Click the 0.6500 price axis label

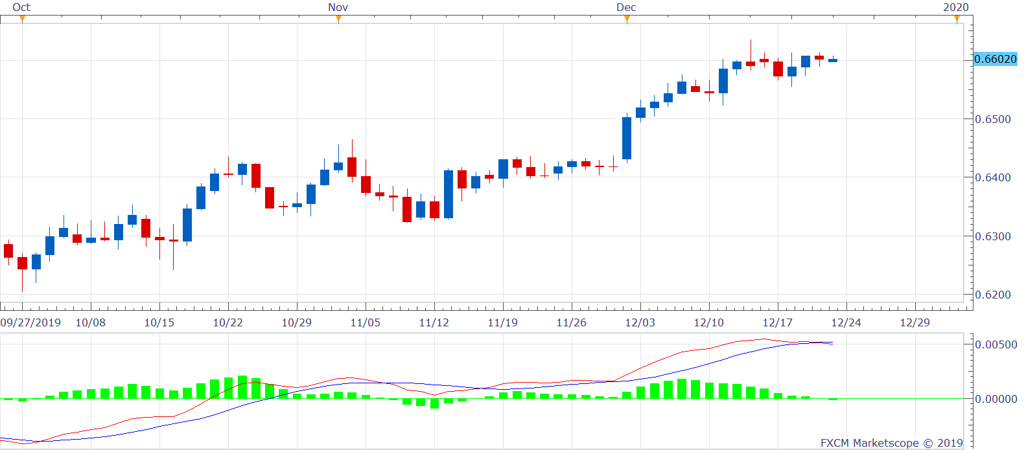pos(993,119)
